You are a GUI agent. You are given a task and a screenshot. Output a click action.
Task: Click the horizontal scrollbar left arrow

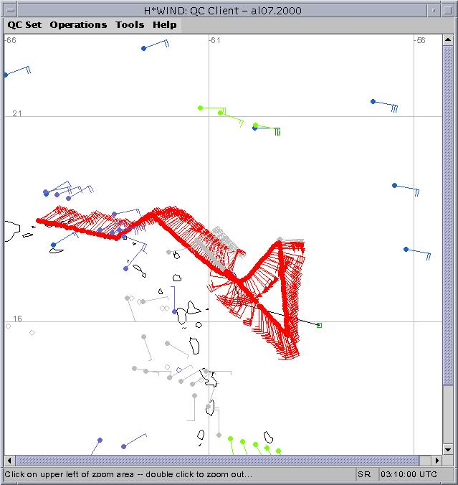tap(9, 460)
